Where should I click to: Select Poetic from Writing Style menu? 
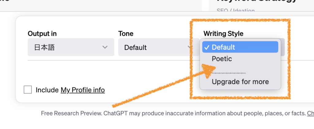222,59
